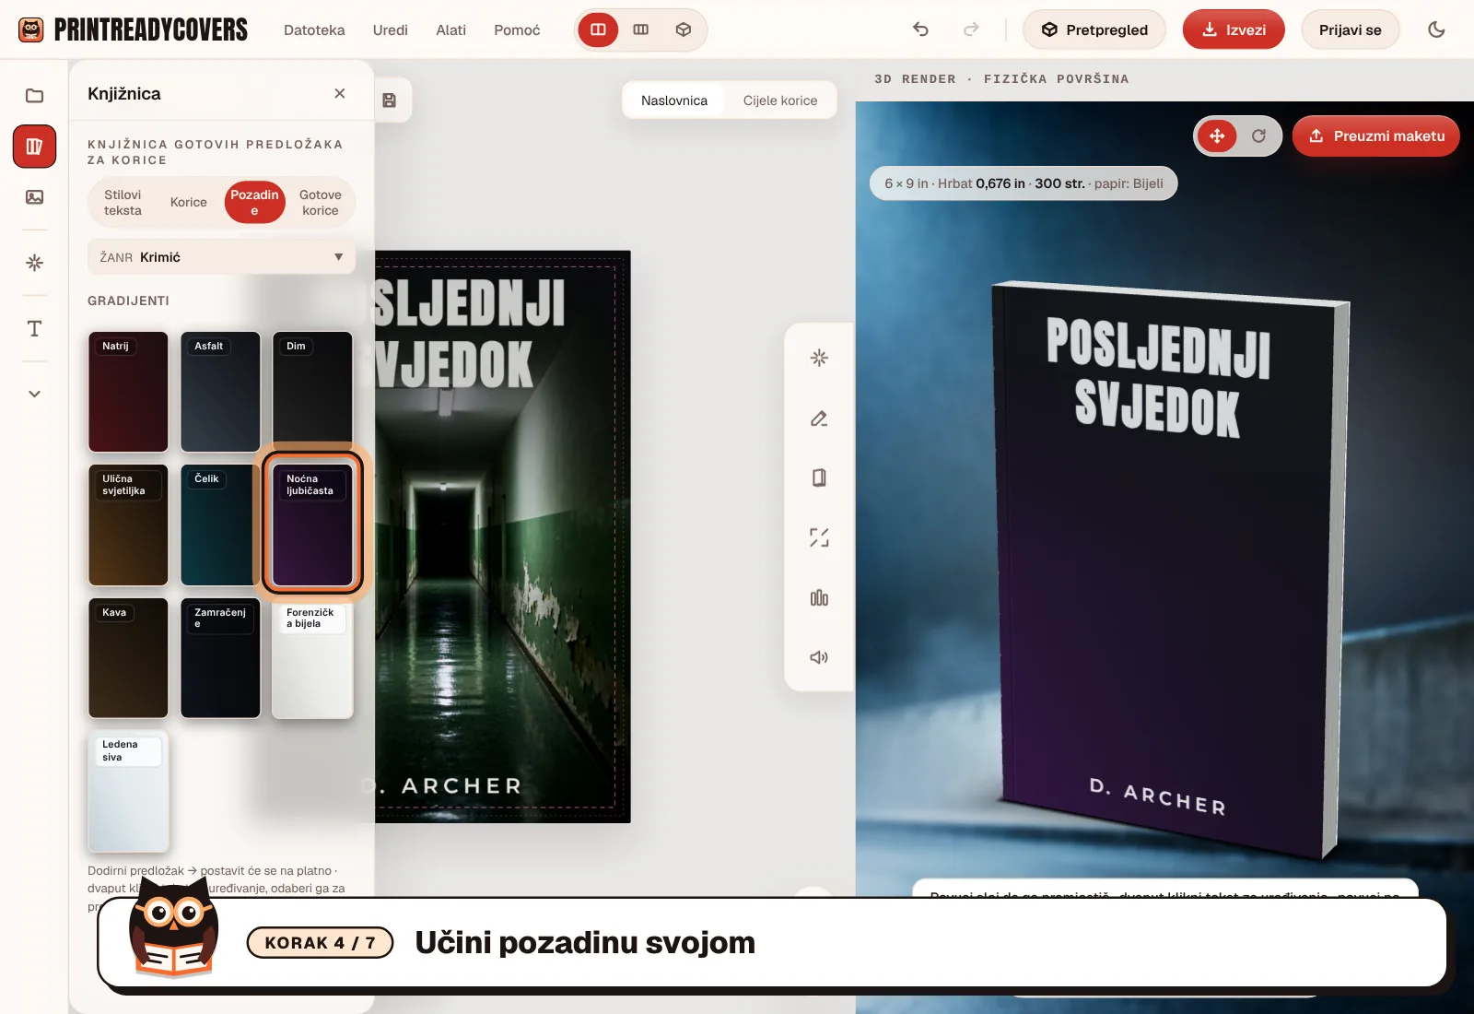This screenshot has height=1014, width=1474.
Task: Open the Žanr Krimić dropdown
Action: pyautogui.click(x=221, y=257)
